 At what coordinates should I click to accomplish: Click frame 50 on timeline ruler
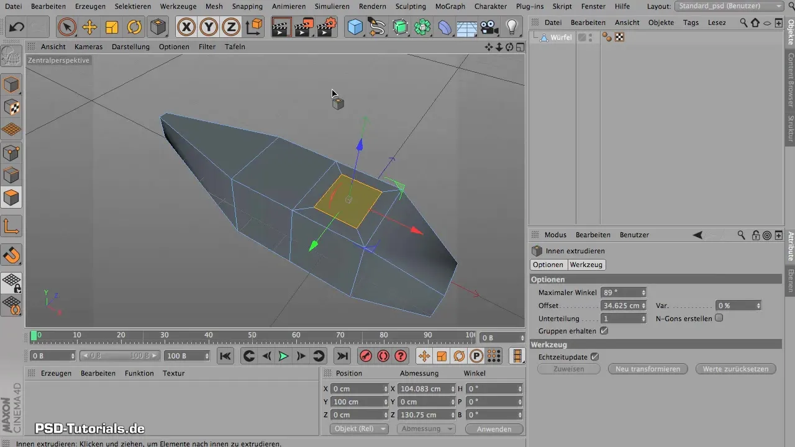click(x=253, y=336)
